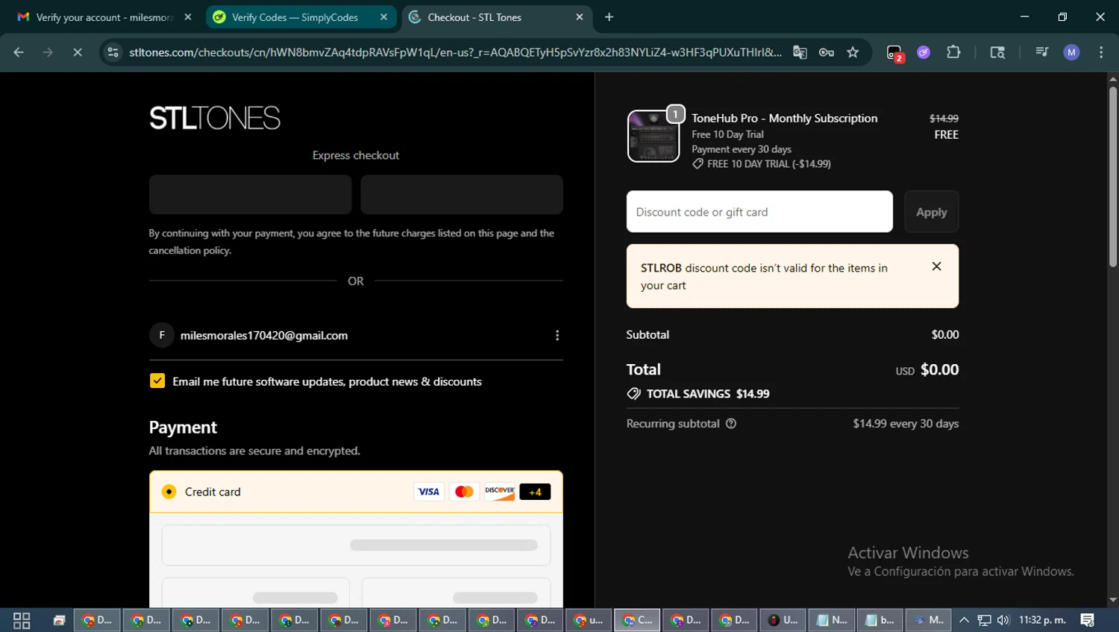1119x632 pixels.
Task: Open the network status tray icon
Action: [x=984, y=620]
